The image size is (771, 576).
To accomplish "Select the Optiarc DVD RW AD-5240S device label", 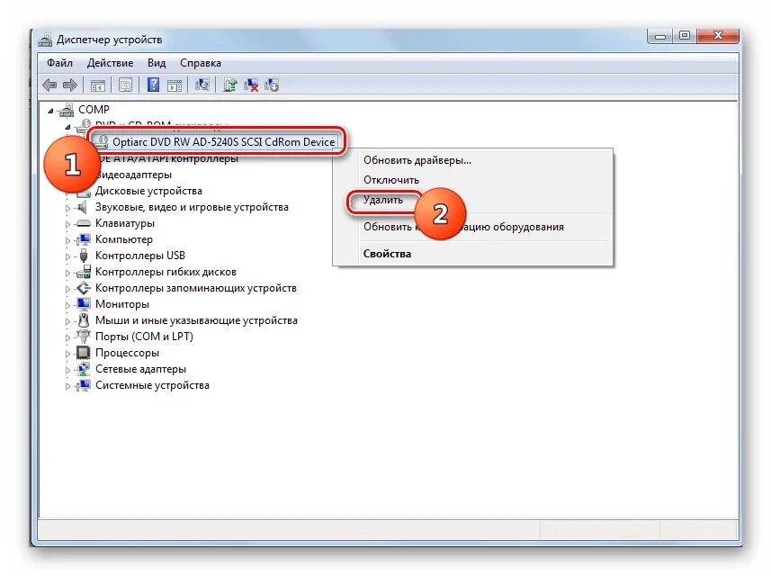I will coord(224,141).
